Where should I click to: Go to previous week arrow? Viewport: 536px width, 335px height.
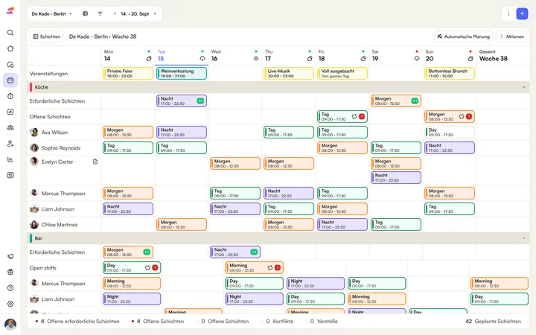coord(115,13)
